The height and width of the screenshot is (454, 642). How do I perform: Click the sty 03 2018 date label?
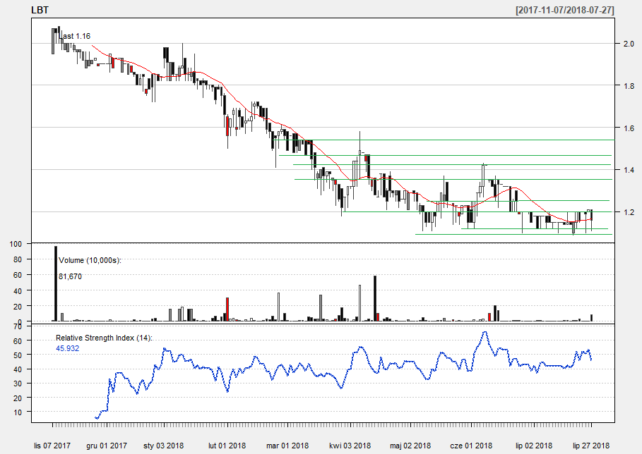click(163, 446)
